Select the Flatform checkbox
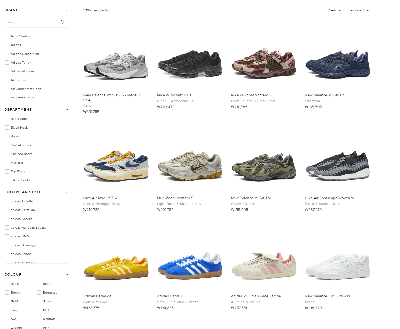This screenshot has height=329, width=400. click(7, 163)
